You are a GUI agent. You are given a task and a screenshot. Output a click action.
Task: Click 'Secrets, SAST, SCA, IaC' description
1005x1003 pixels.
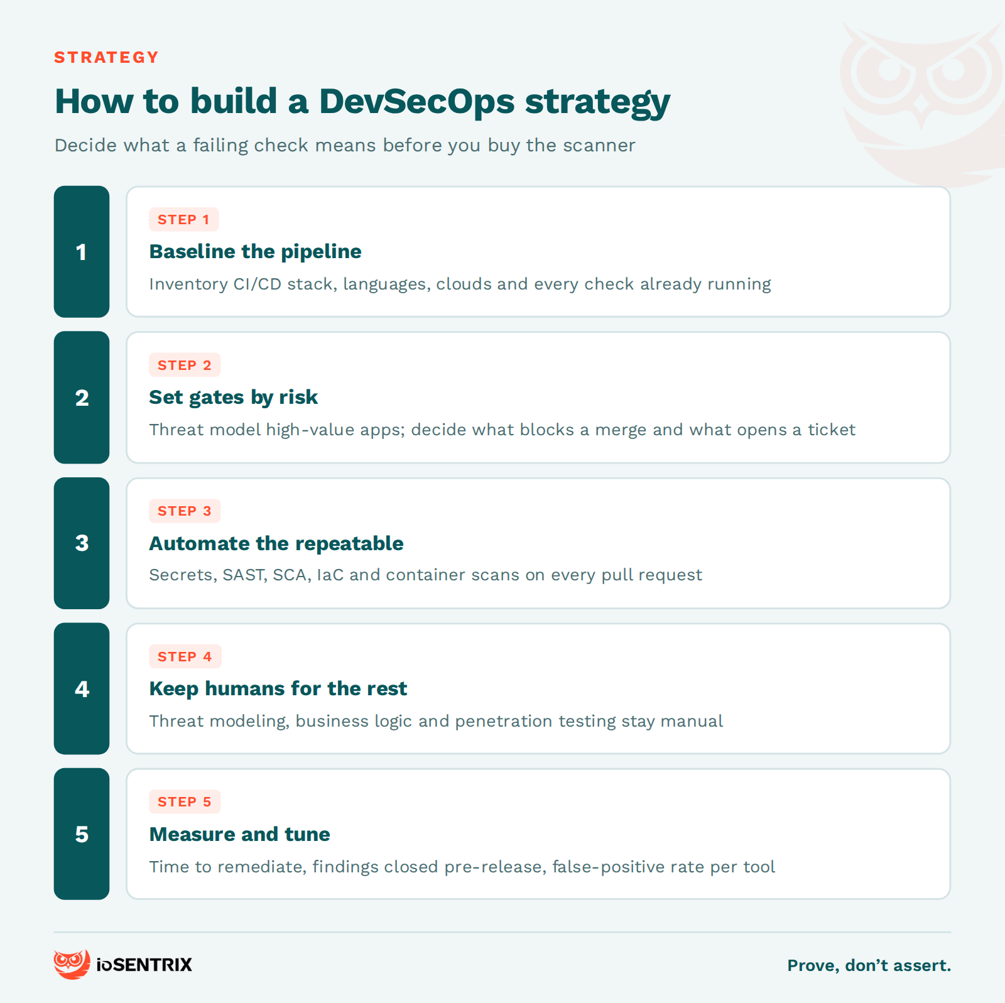point(425,575)
